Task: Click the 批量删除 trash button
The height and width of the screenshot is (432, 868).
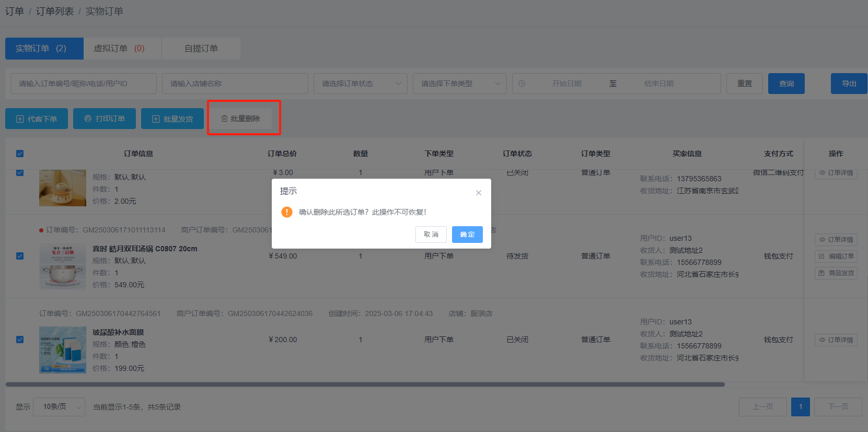Action: (240, 119)
